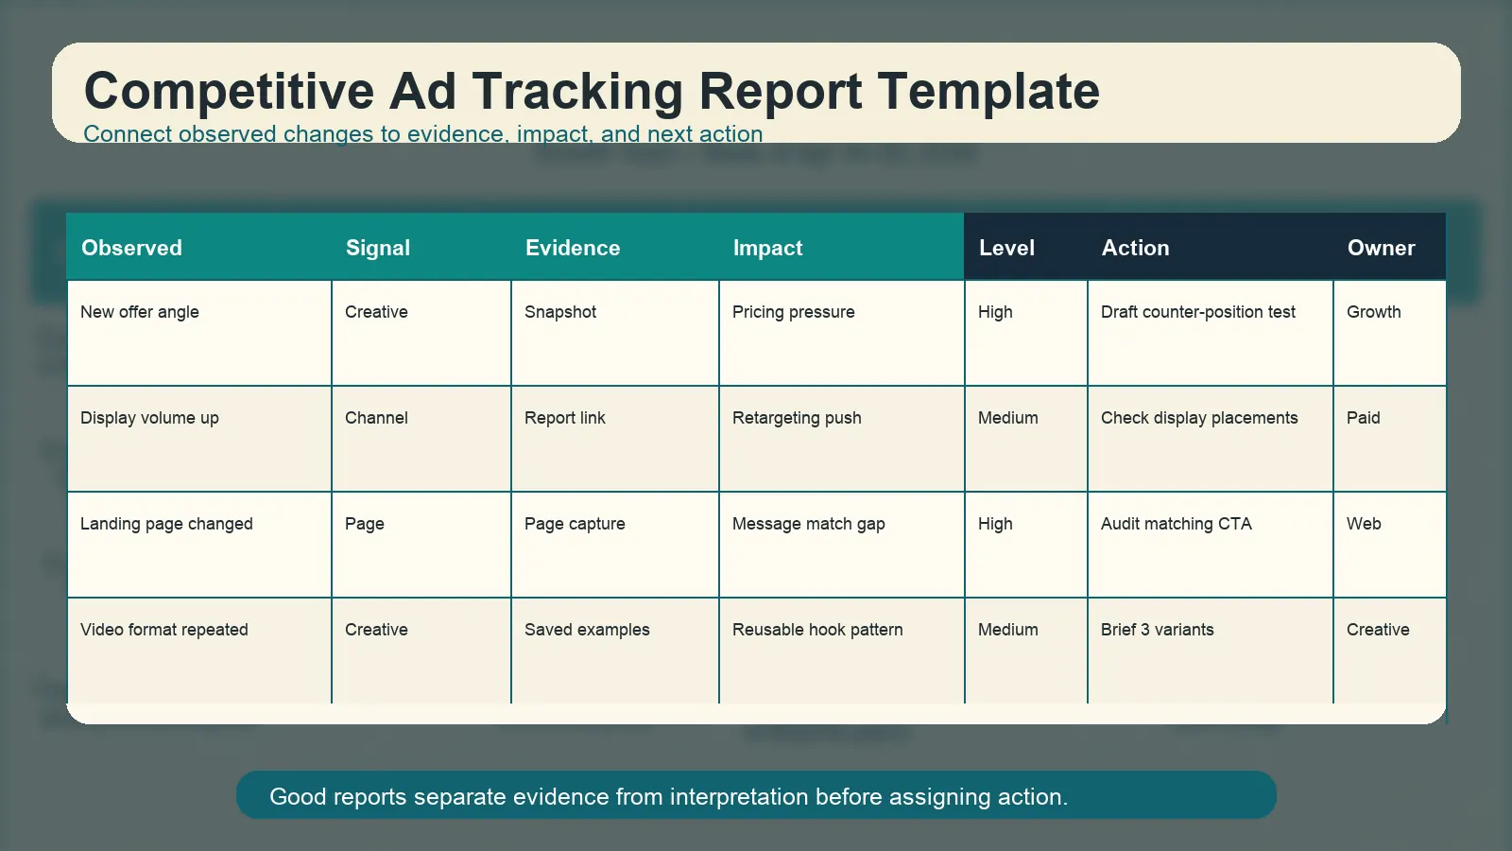
Task: Select the subtitle about connecting observed changes
Action: pos(422,134)
